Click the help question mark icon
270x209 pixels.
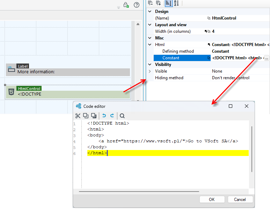click(137, 5)
